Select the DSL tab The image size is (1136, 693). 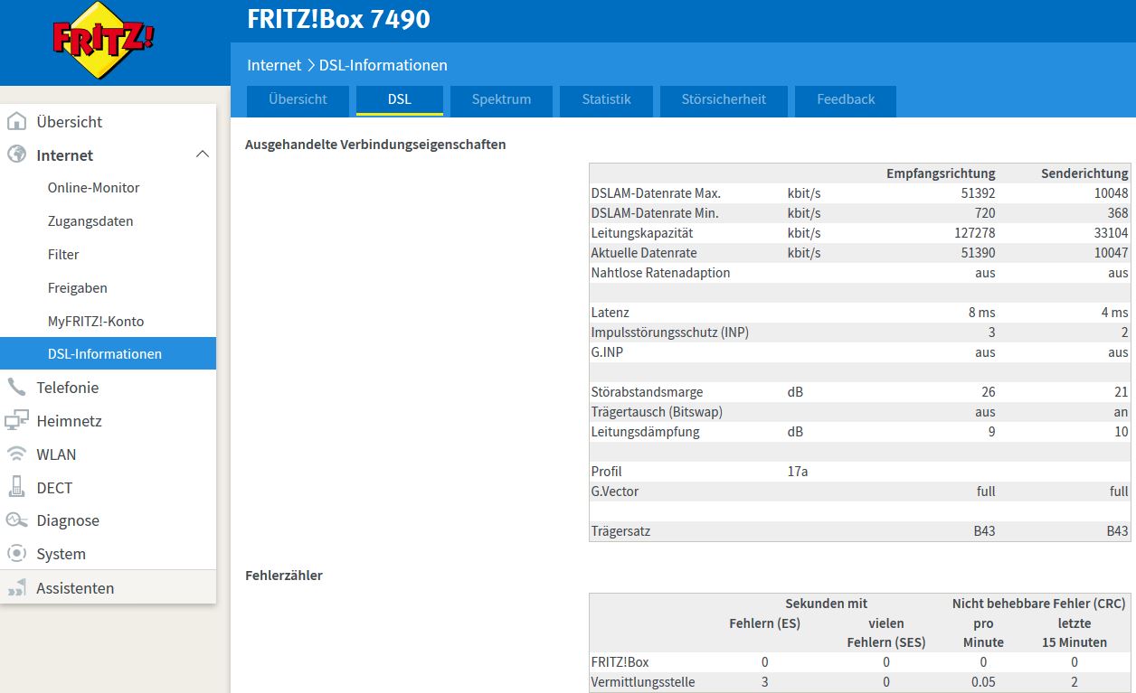pos(400,99)
